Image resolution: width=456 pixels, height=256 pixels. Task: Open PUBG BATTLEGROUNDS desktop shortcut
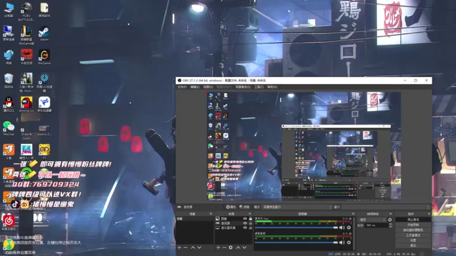(26, 11)
